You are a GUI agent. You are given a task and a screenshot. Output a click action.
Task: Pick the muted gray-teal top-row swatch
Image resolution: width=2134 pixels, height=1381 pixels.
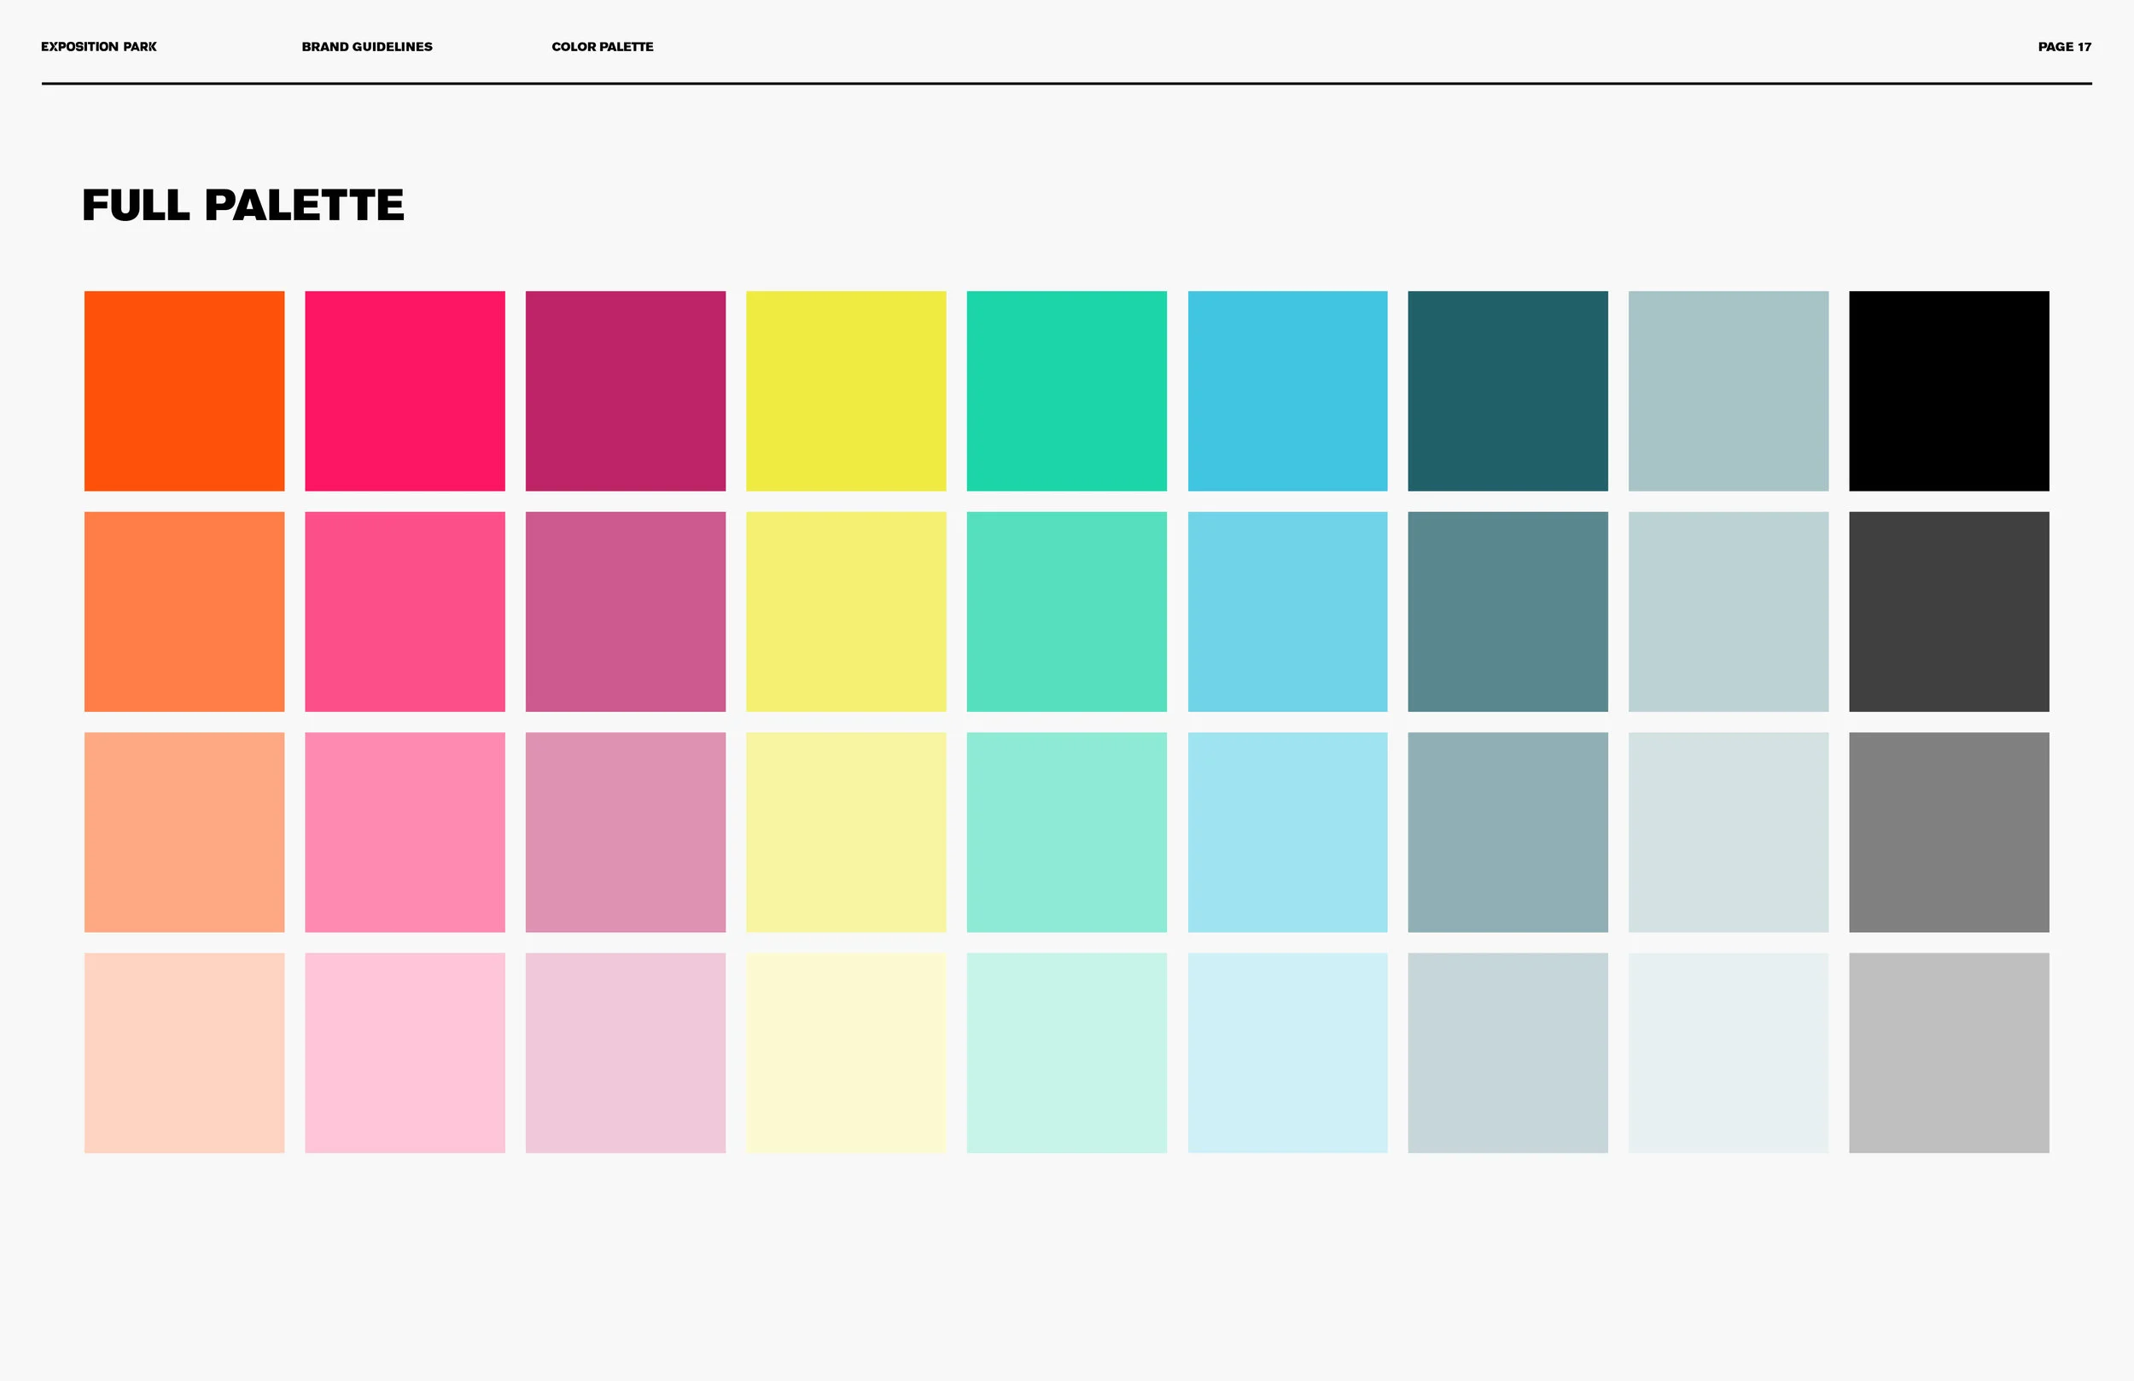(x=1728, y=391)
